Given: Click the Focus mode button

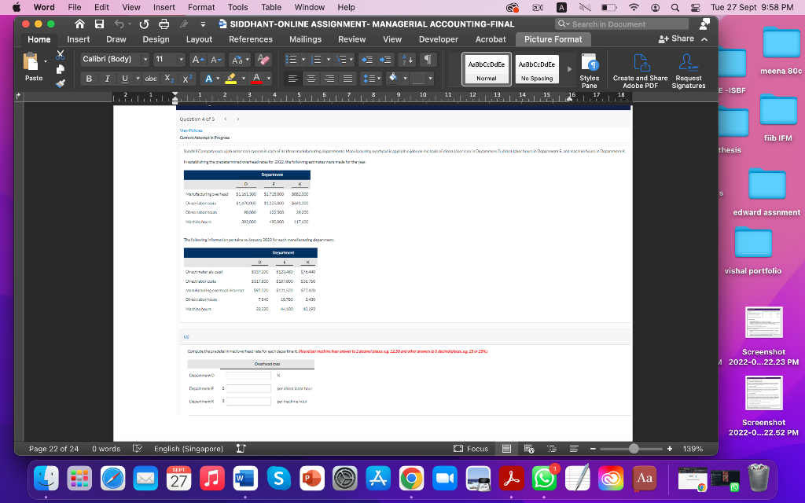Looking at the screenshot, I should 472,448.
